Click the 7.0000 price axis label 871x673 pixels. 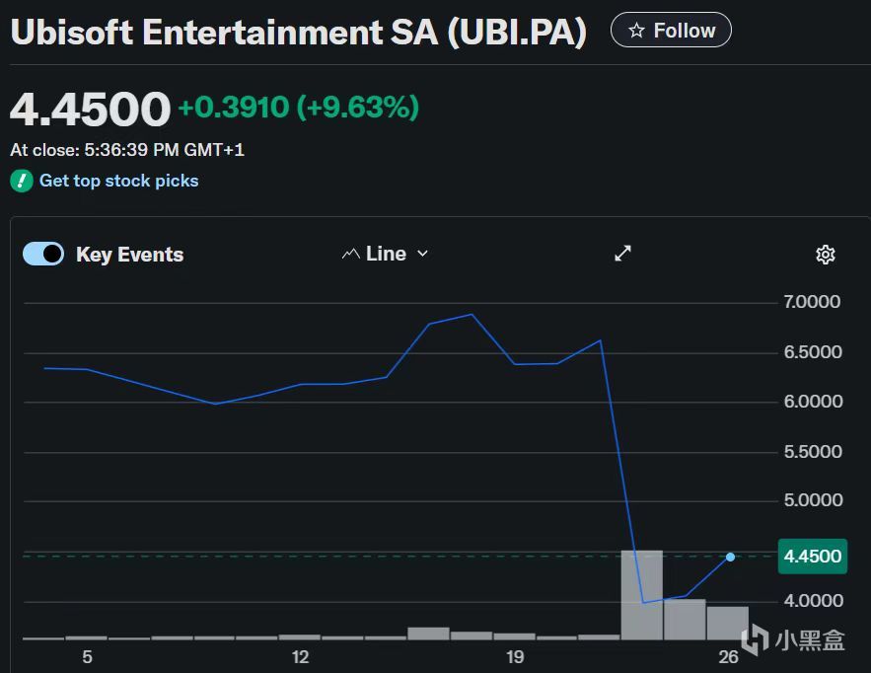pyautogui.click(x=812, y=302)
